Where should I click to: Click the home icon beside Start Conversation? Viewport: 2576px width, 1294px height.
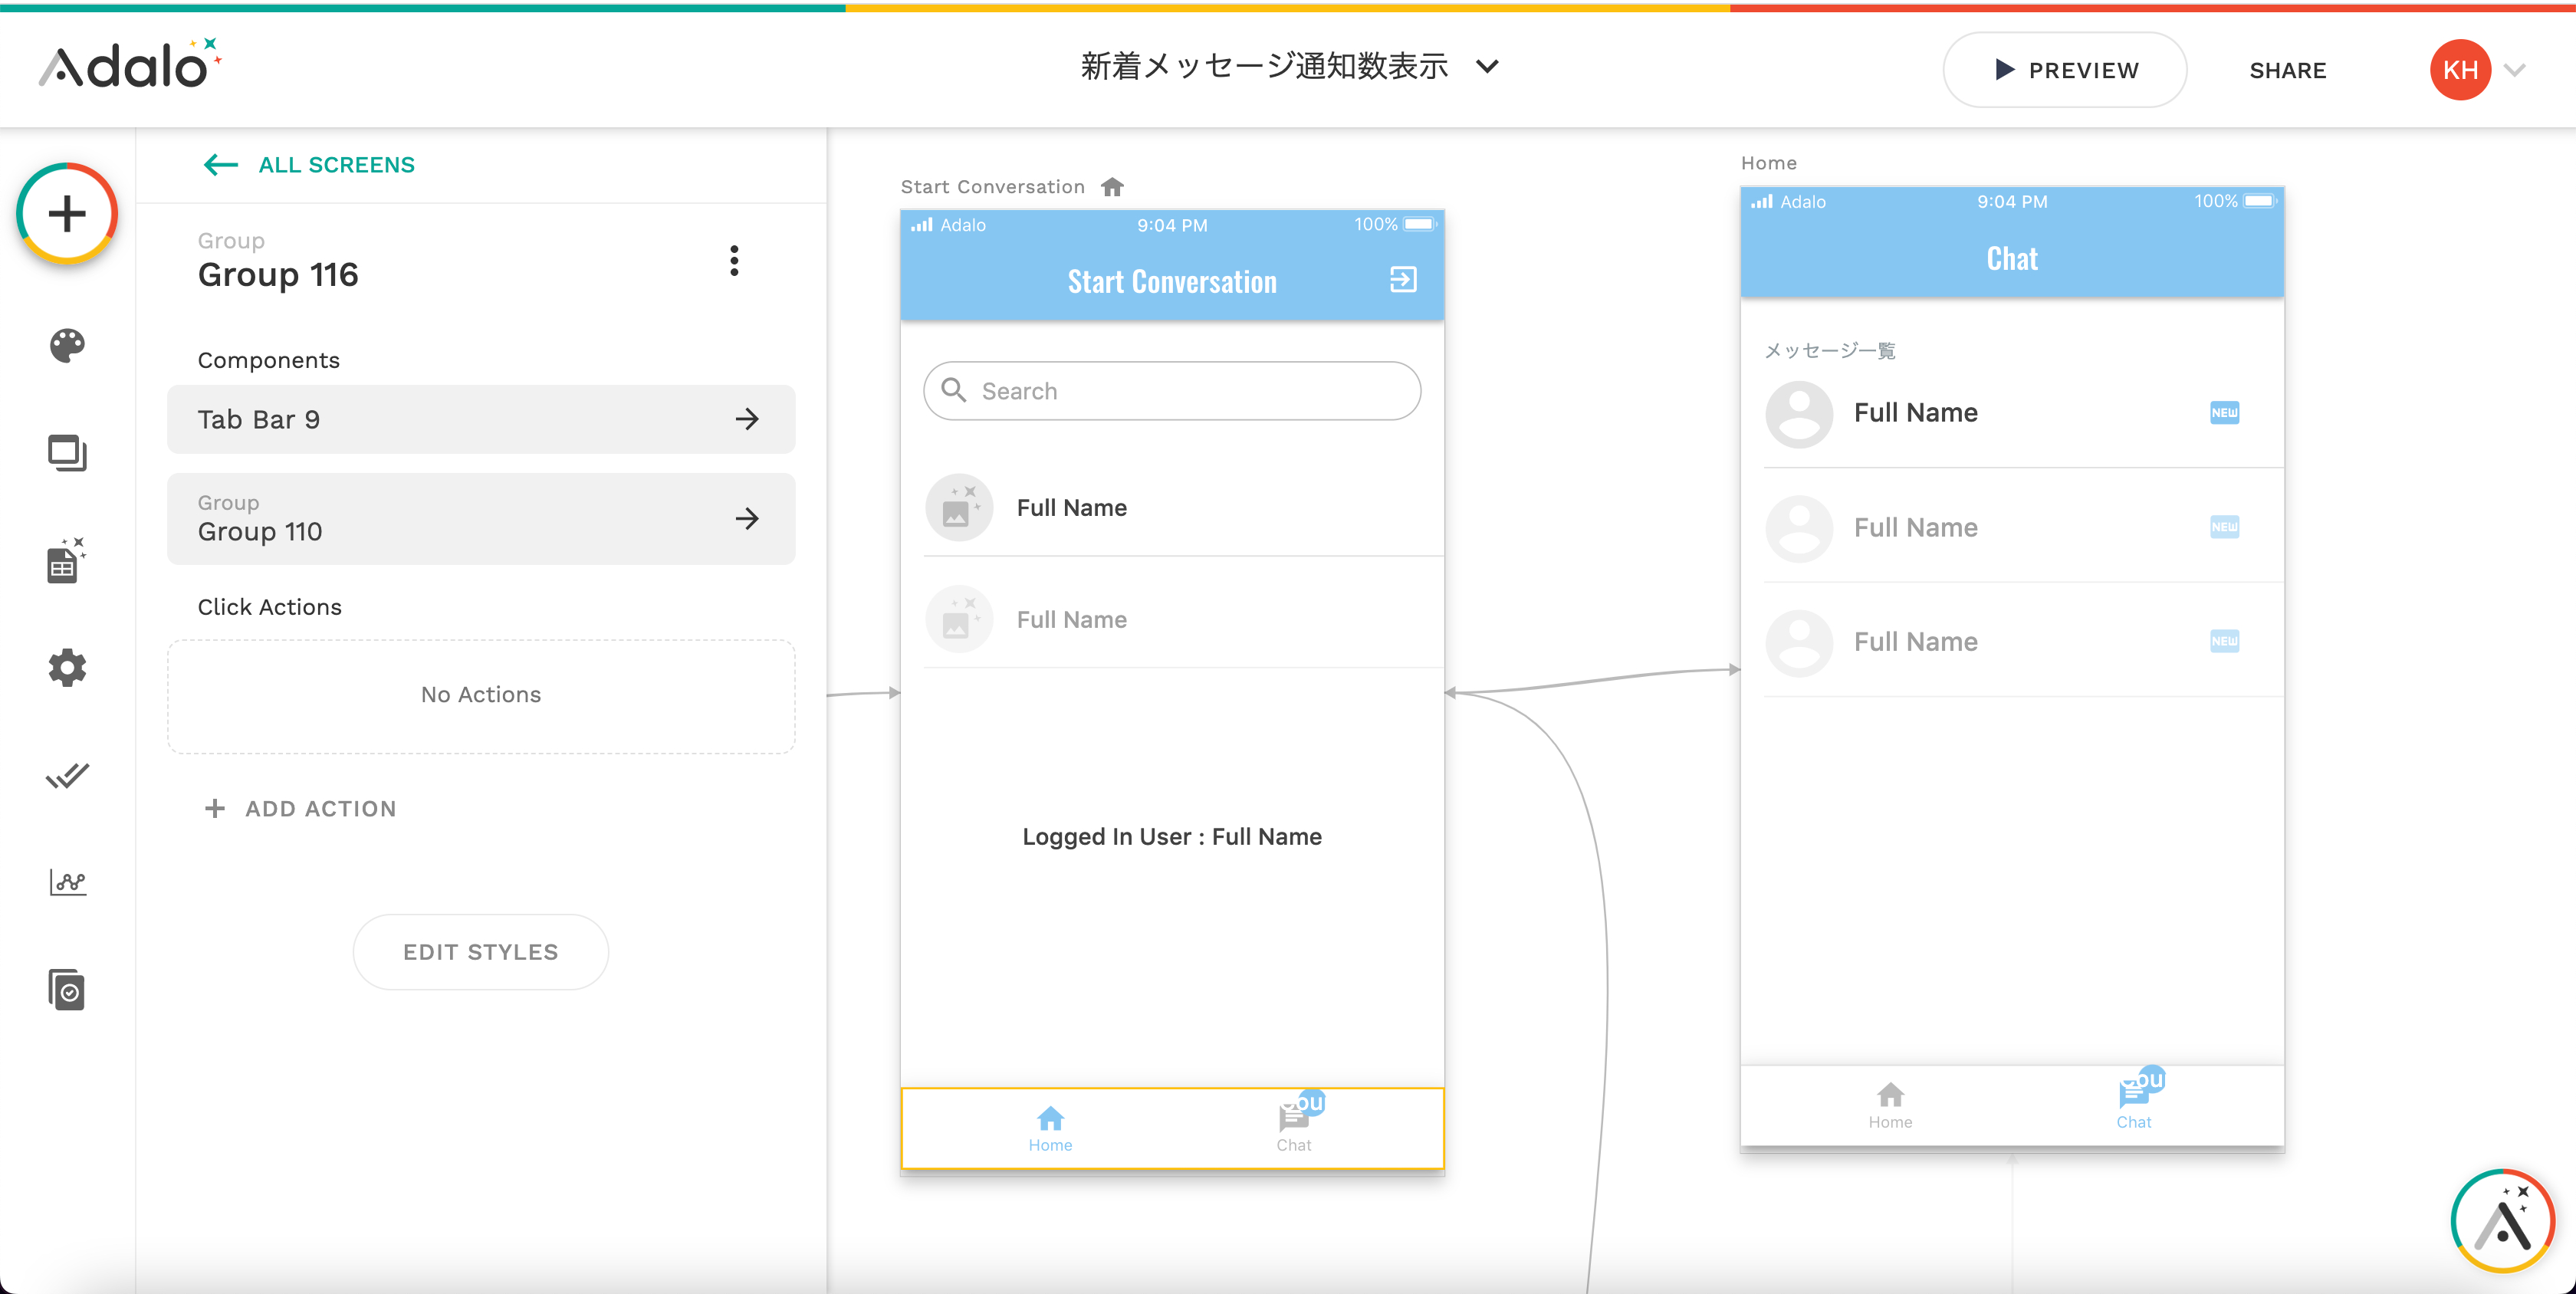coord(1113,186)
